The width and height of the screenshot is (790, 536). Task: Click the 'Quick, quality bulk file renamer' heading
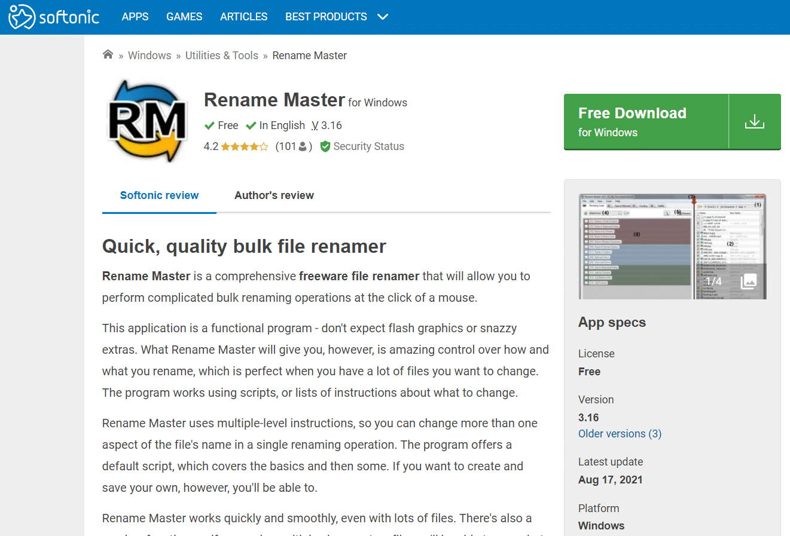(244, 246)
